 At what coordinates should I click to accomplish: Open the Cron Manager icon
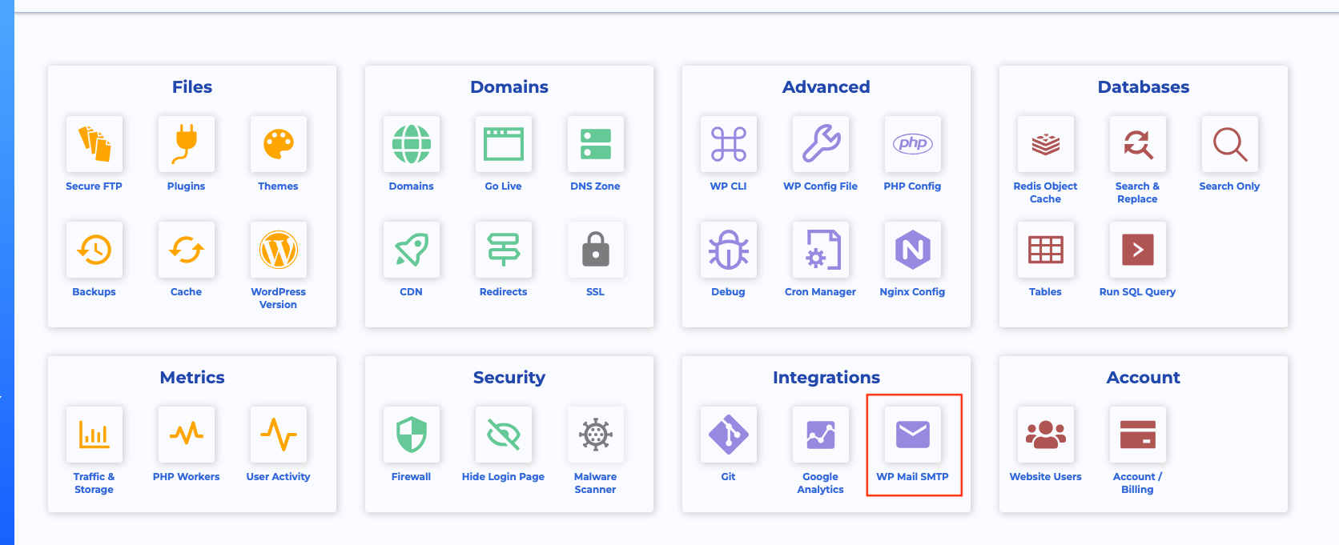(821, 250)
